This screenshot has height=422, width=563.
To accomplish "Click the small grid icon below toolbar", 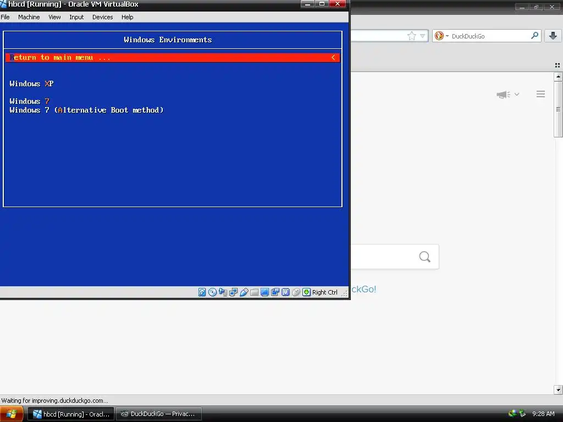I will pos(558,65).
